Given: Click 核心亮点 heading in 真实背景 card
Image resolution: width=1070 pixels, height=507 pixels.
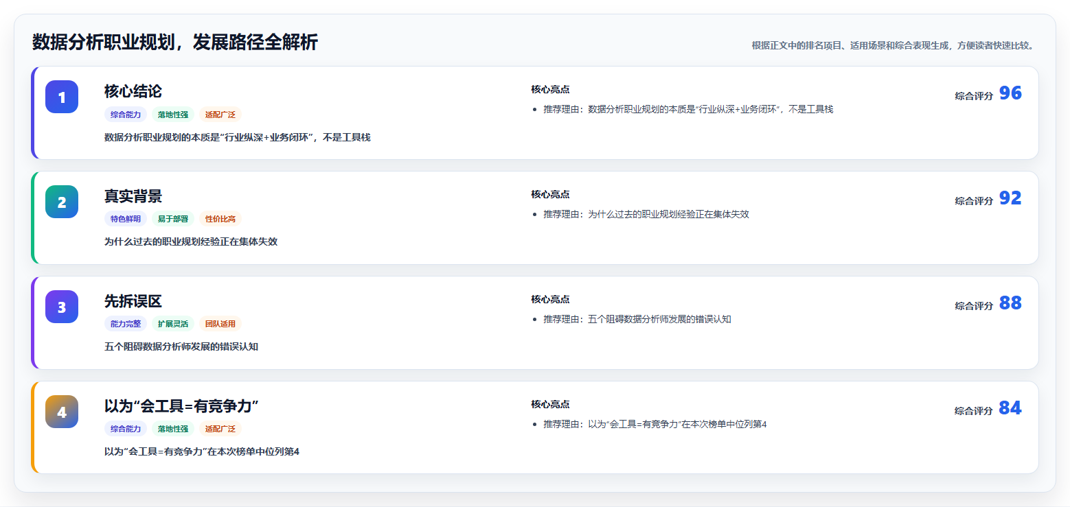Looking at the screenshot, I should pyautogui.click(x=550, y=194).
